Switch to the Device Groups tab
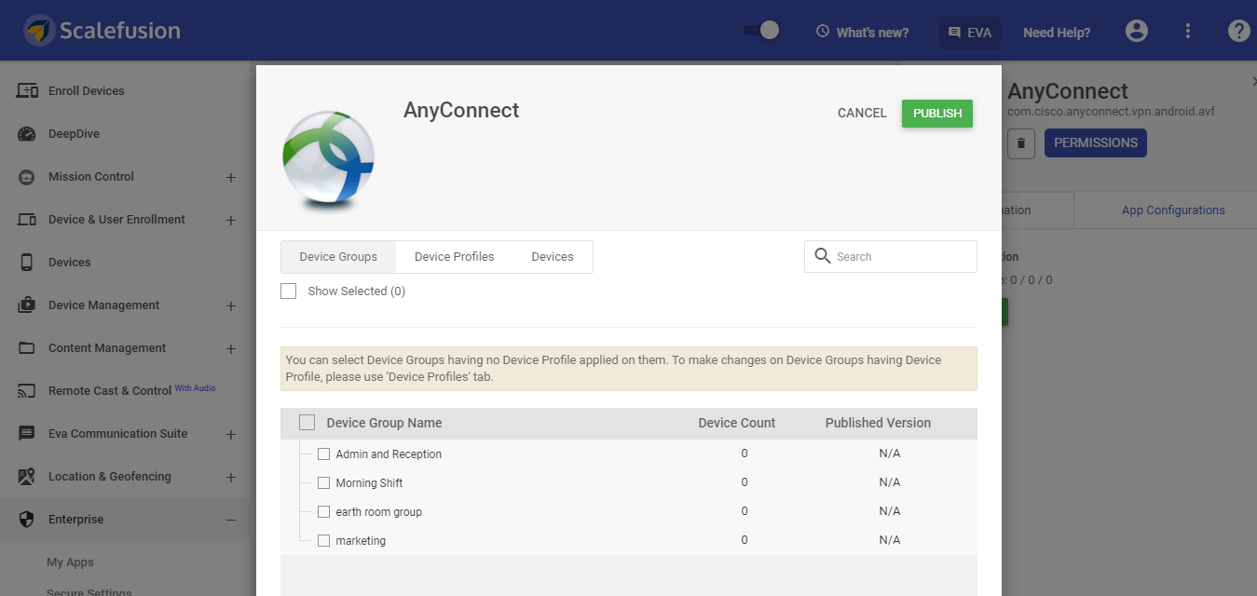 [338, 257]
